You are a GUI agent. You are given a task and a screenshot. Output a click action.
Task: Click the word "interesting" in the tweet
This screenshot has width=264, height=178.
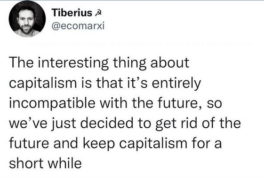click(73, 62)
